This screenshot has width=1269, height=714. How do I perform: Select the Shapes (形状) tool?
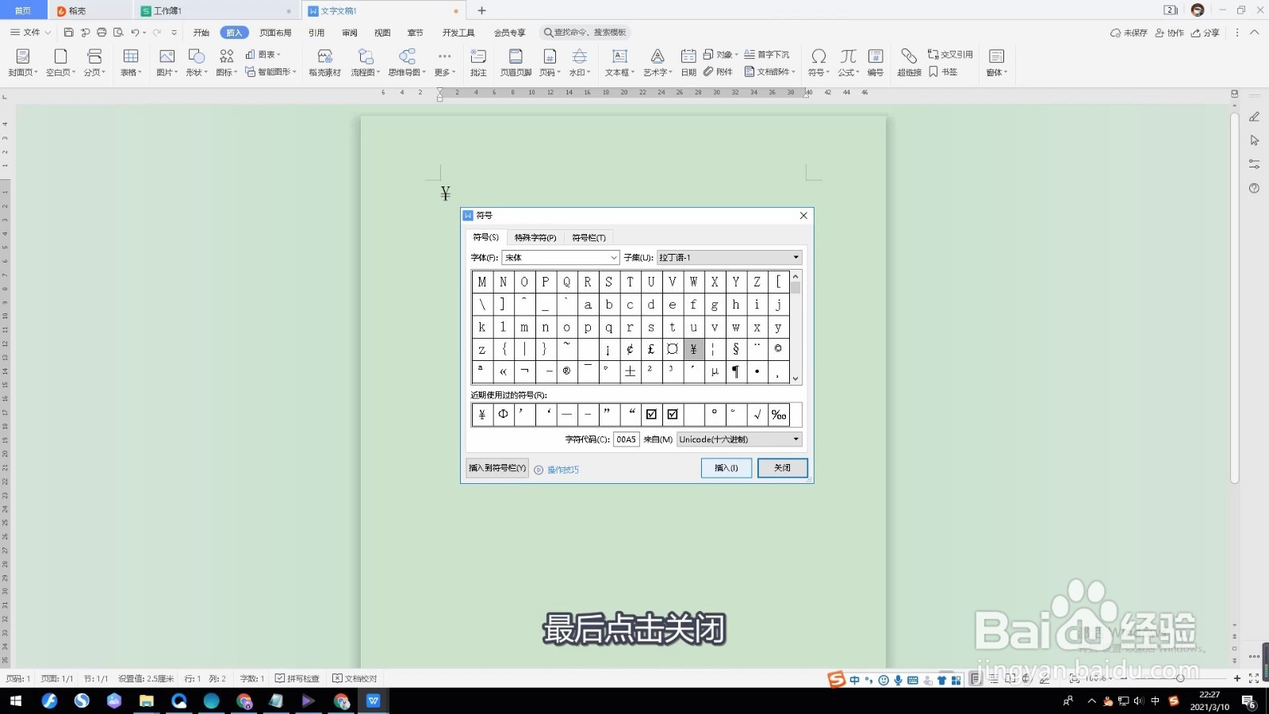tap(196, 62)
